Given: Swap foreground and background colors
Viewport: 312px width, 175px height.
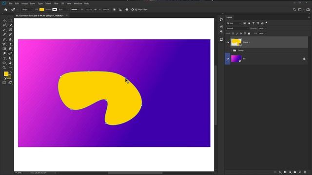Looking at the screenshot, I should click(x=11, y=72).
